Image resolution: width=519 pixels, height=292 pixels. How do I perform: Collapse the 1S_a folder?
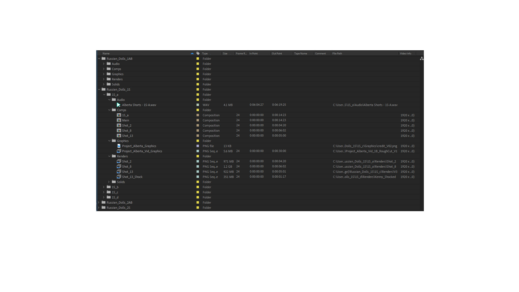pyautogui.click(x=104, y=95)
